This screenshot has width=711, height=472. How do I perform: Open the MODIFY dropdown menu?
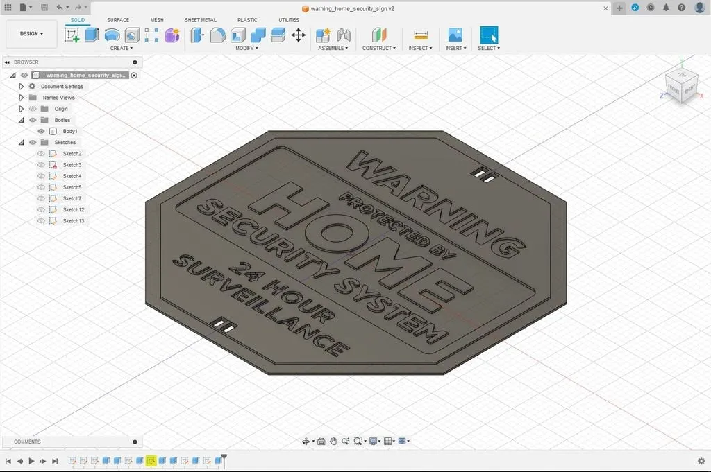click(246, 49)
